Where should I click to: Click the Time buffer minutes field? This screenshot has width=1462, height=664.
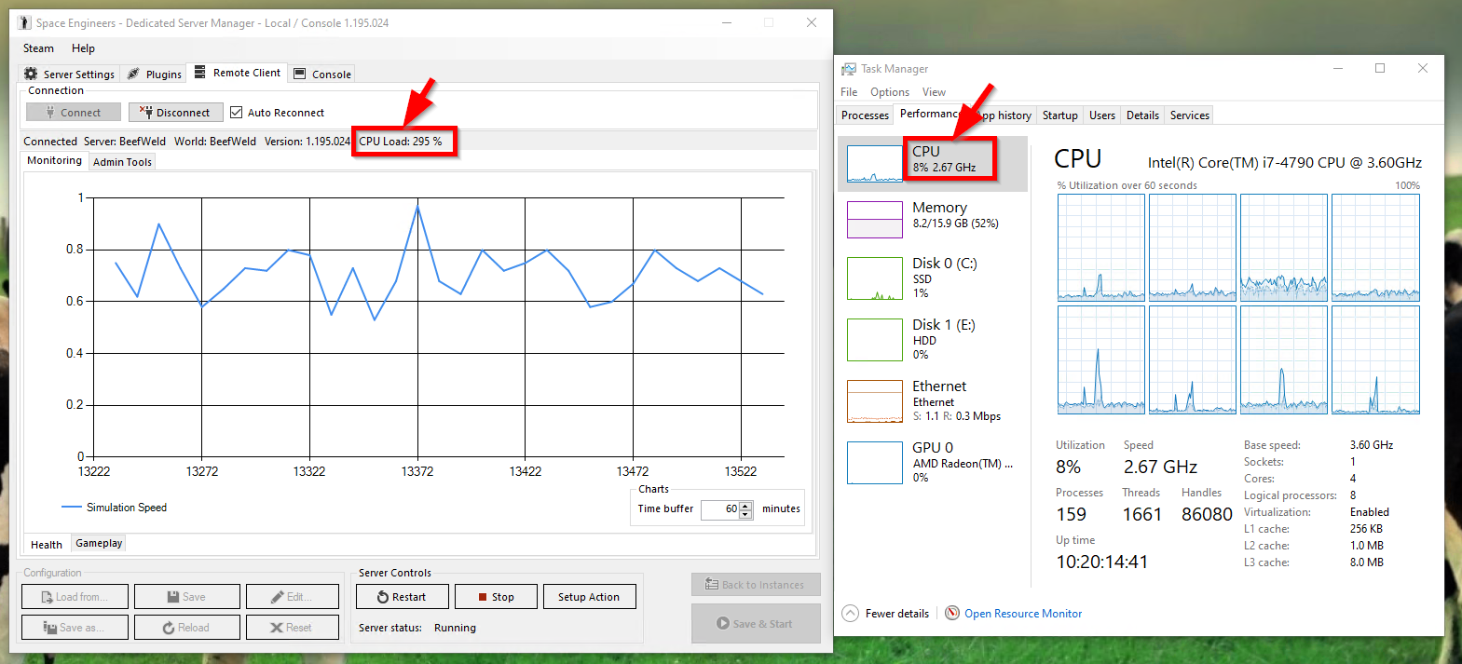719,509
